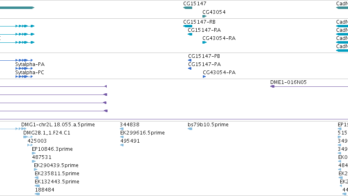This screenshot has height=196, width=348.
Task: Select the DMG1-chr2L.18.055.a.5prime label
Action: coord(58,125)
